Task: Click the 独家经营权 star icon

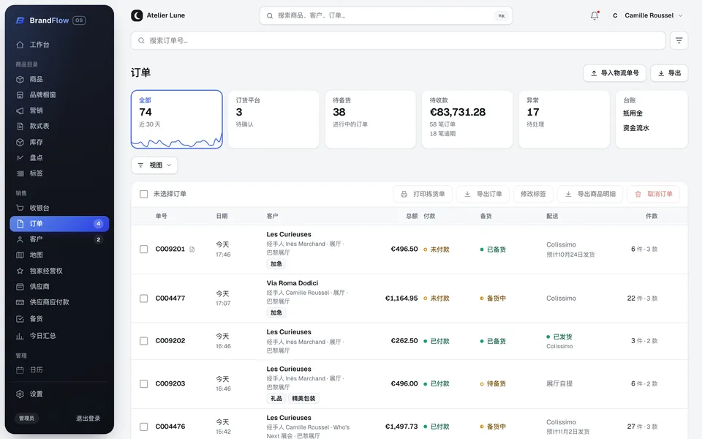Action: coord(20,271)
